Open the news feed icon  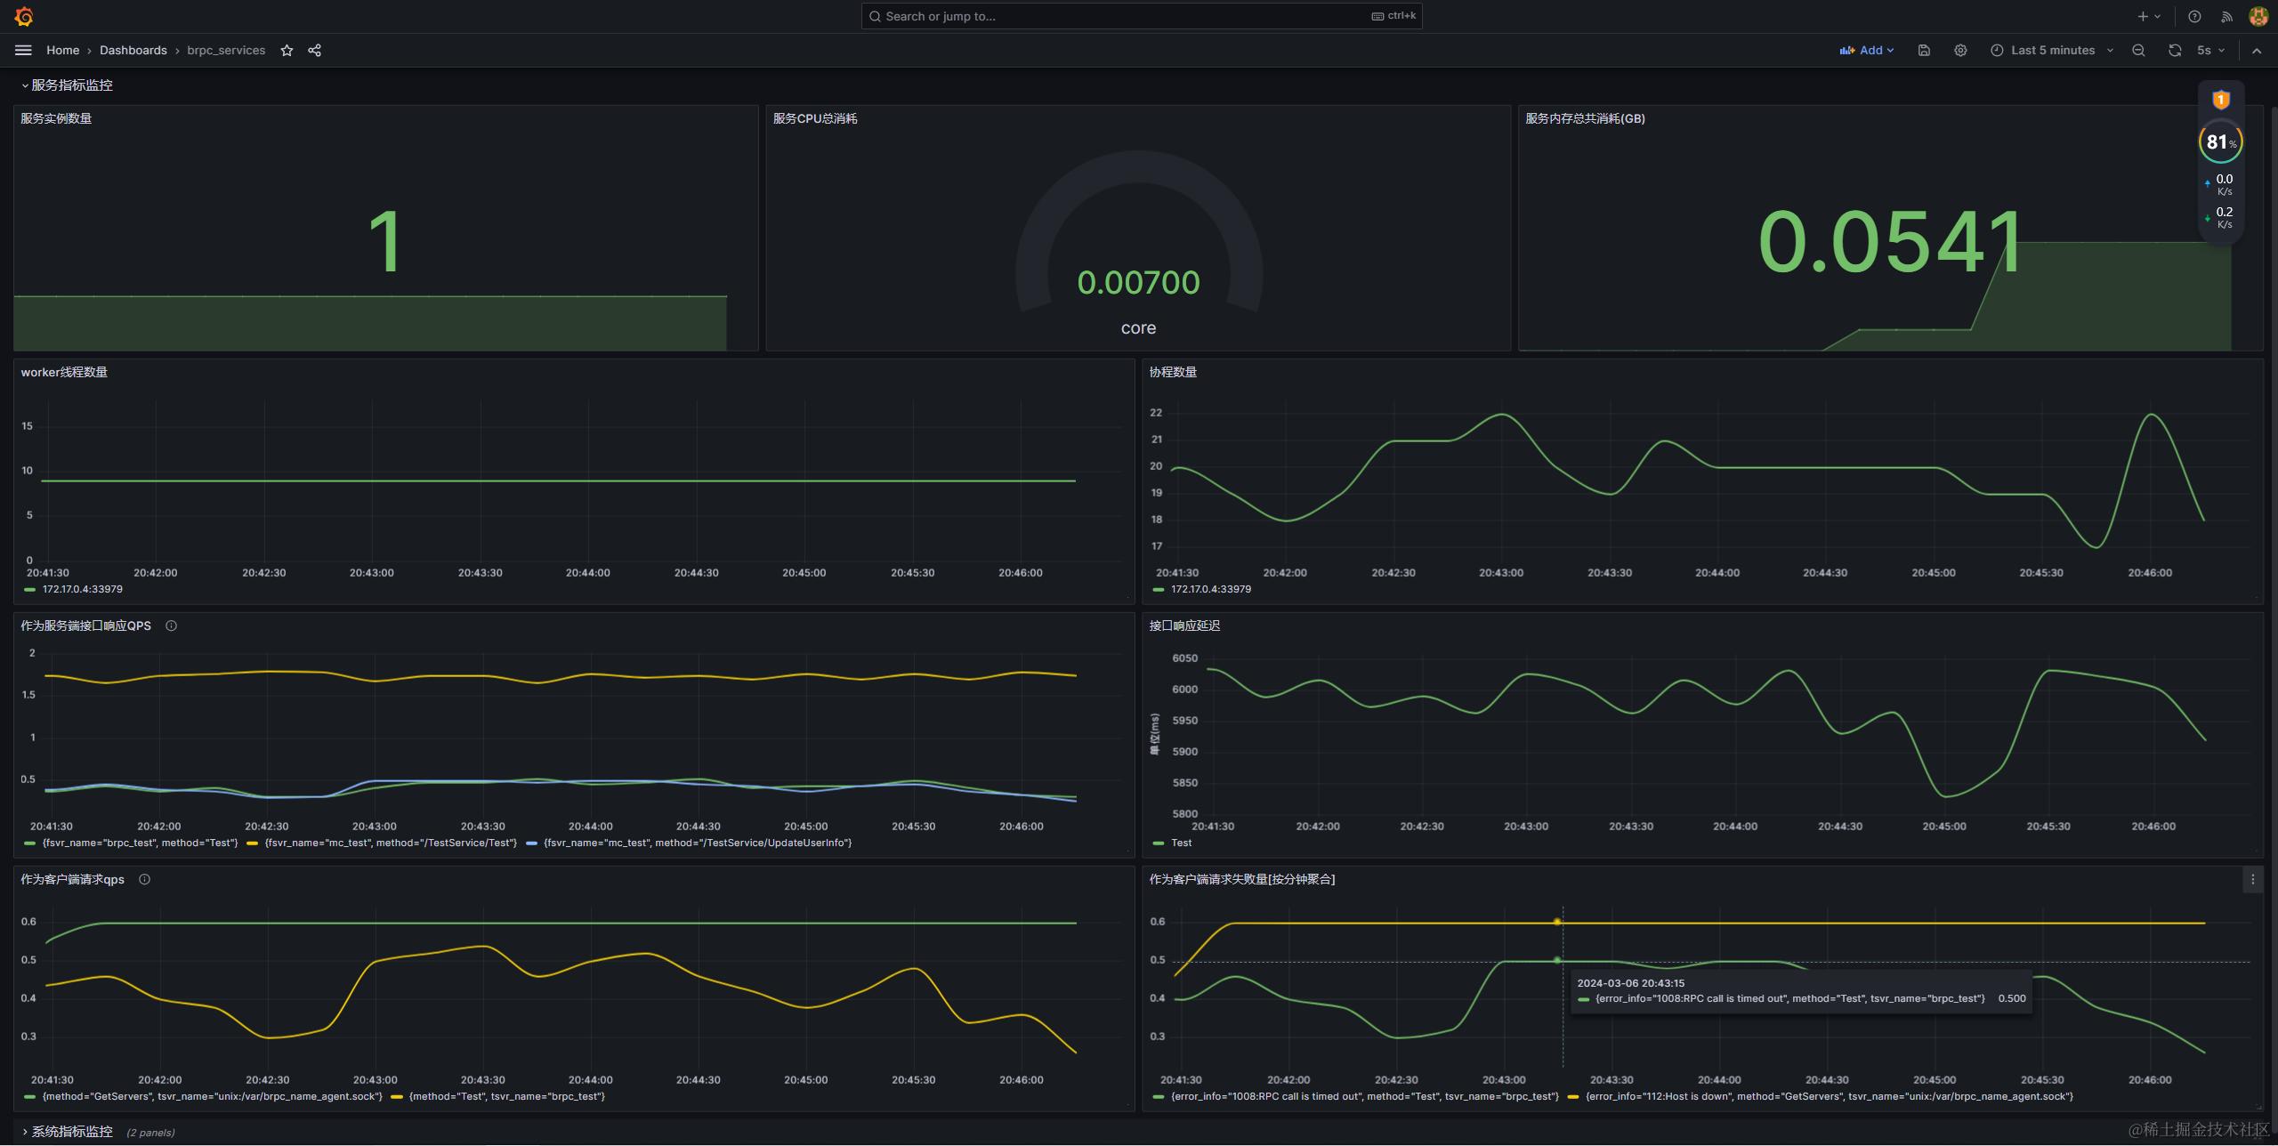(2226, 16)
